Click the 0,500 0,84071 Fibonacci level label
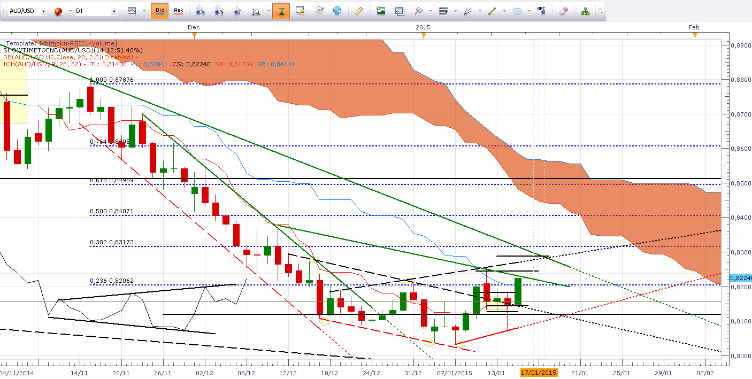The height and width of the screenshot is (379, 752). pyautogui.click(x=111, y=211)
